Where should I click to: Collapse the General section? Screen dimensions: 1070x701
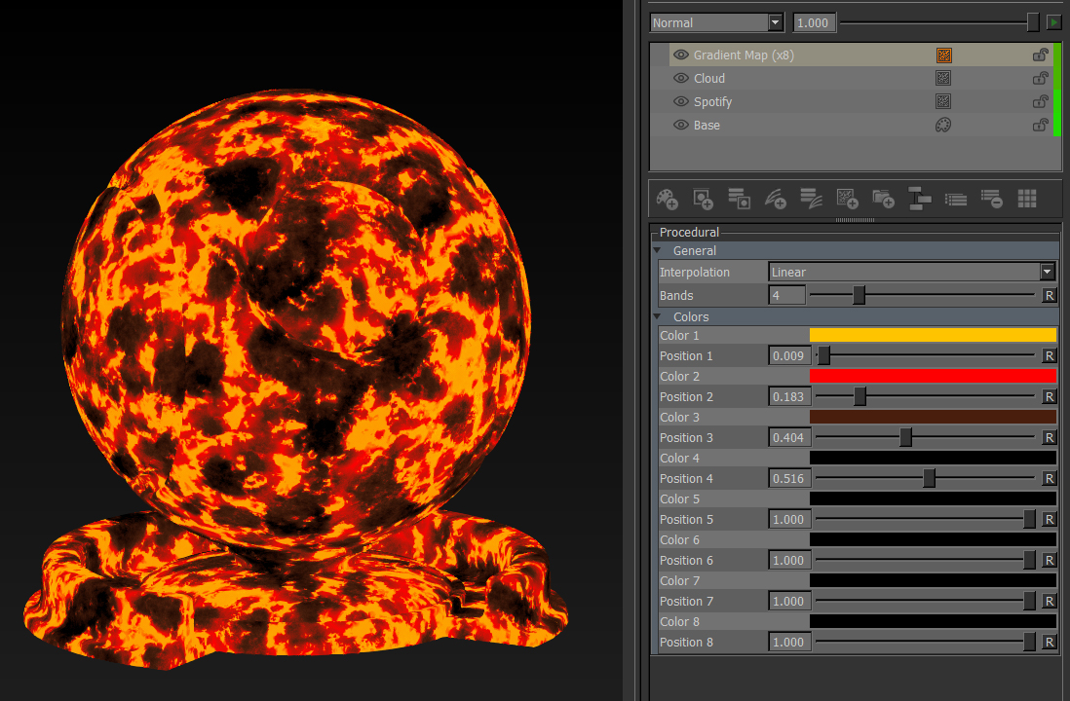pyautogui.click(x=658, y=251)
